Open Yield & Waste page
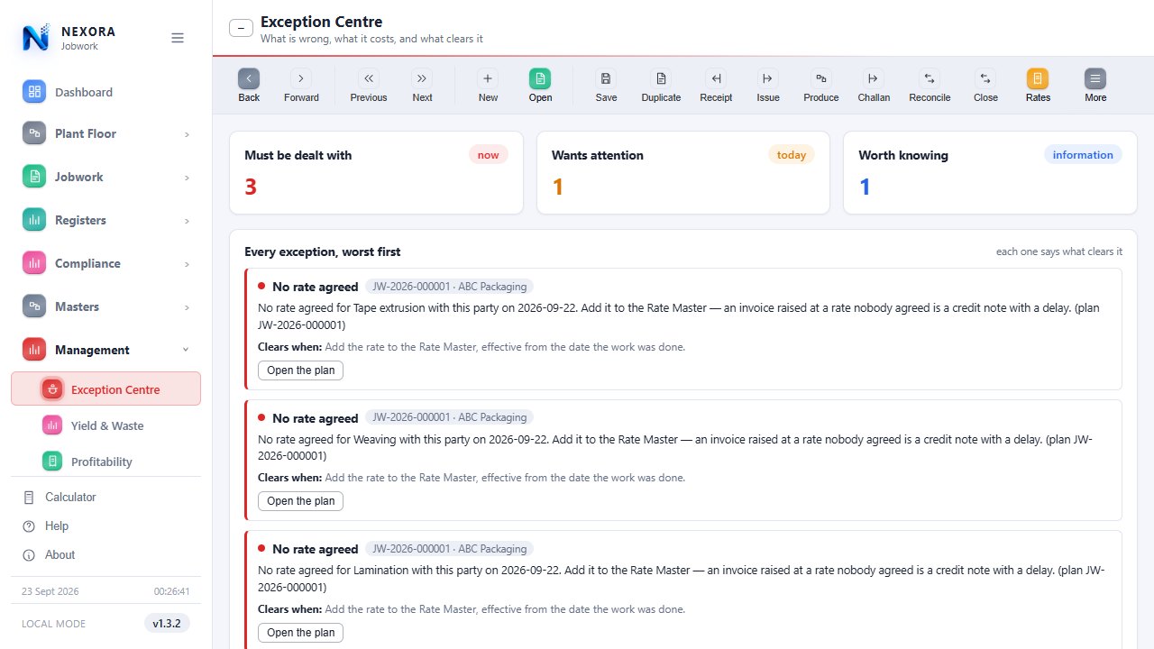Screen dimensions: 1154x649 (106, 425)
